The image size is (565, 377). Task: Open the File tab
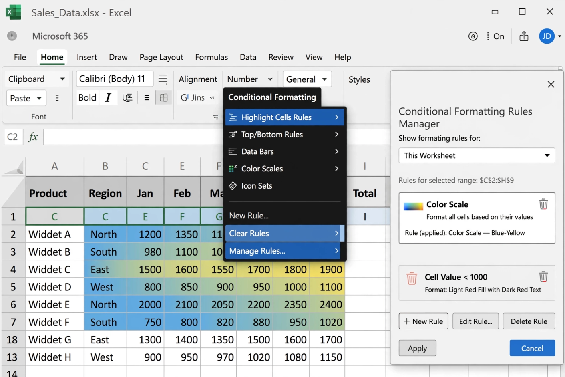[x=20, y=57]
